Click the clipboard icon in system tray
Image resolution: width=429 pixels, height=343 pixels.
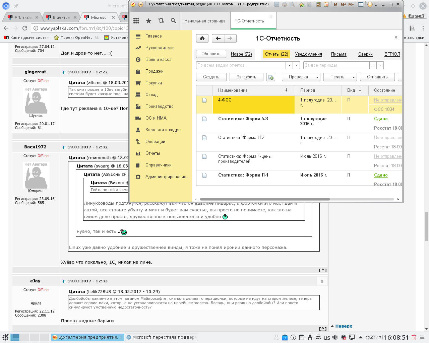pos(302,337)
